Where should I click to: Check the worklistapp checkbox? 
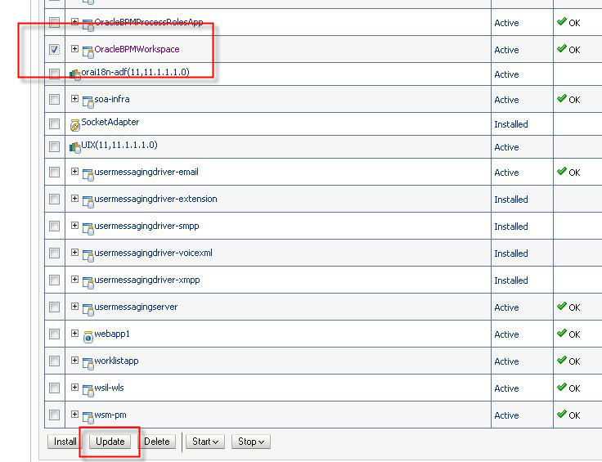[54, 361]
